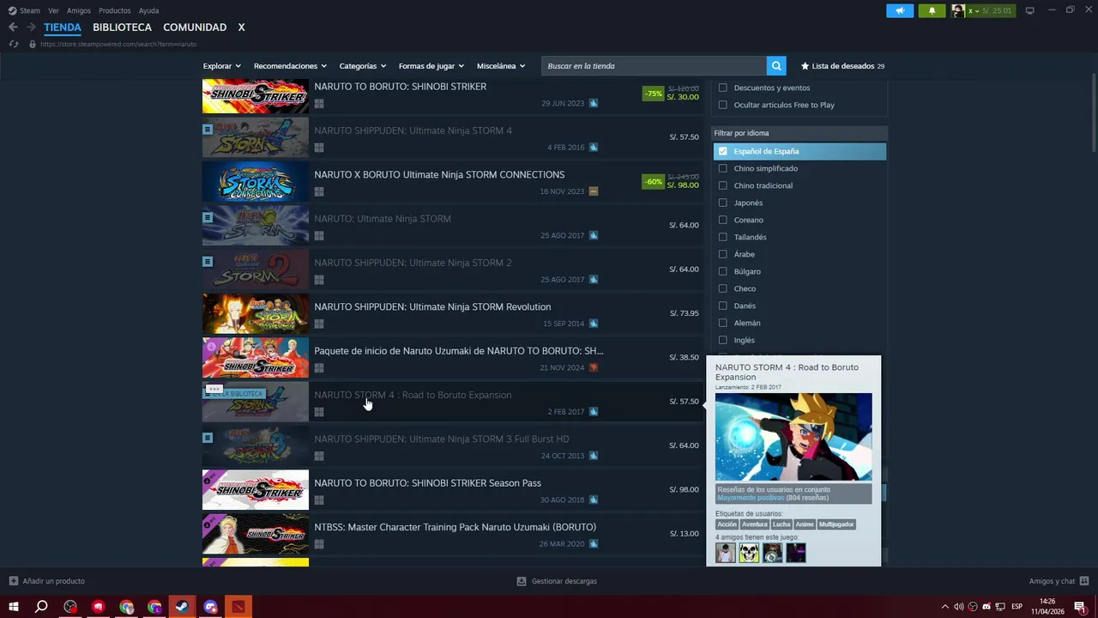
Task: Open the Productos menu
Action: pyautogui.click(x=115, y=10)
